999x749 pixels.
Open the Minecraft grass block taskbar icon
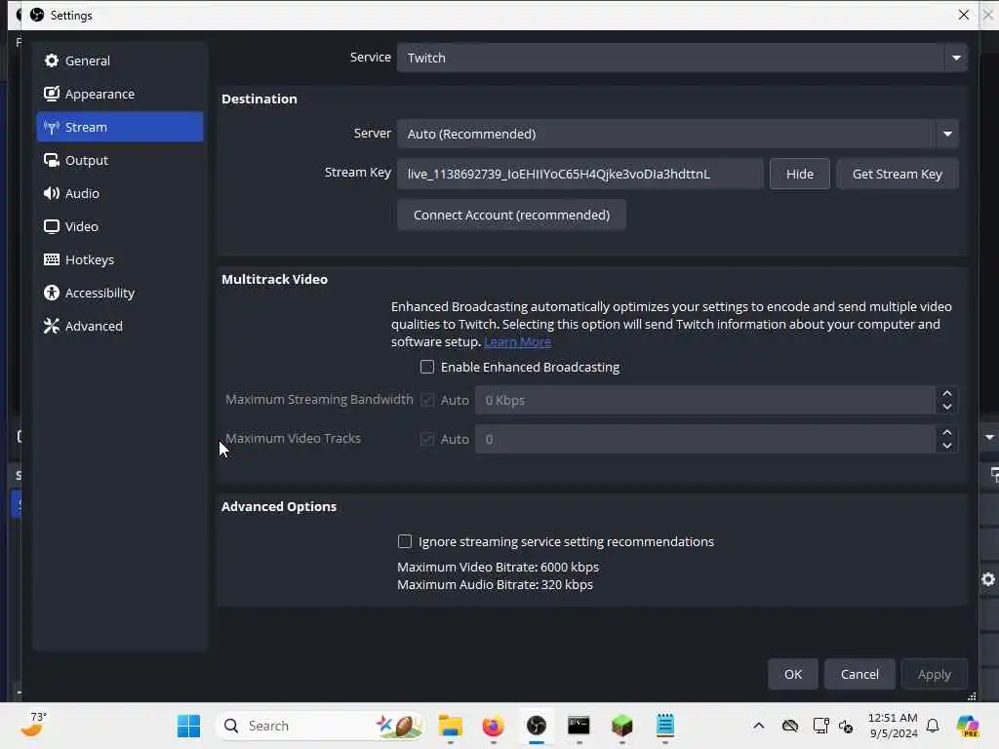pyautogui.click(x=621, y=726)
